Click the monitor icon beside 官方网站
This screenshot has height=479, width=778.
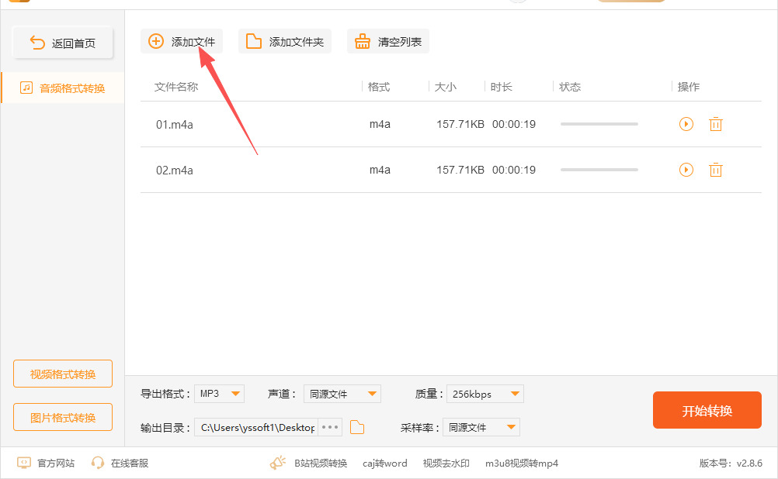(24, 463)
